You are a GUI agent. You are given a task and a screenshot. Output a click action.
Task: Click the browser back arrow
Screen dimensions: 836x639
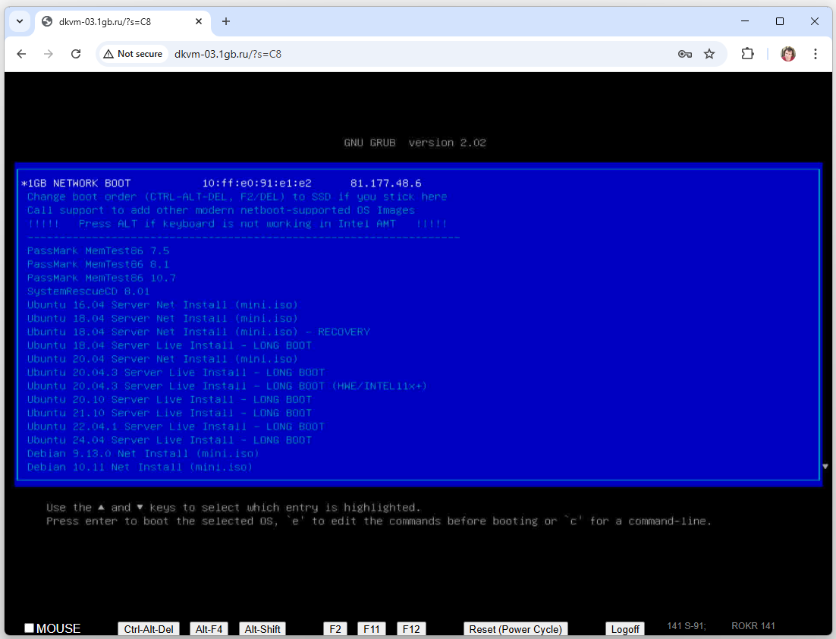coord(21,54)
